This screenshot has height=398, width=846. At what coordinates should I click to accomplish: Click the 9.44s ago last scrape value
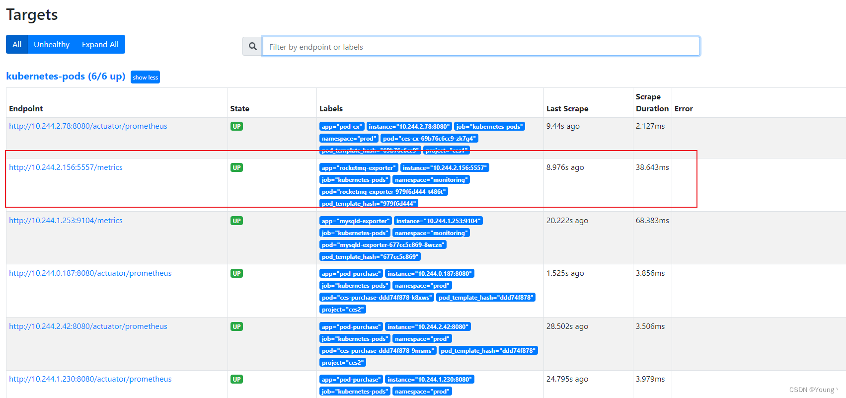click(x=563, y=126)
